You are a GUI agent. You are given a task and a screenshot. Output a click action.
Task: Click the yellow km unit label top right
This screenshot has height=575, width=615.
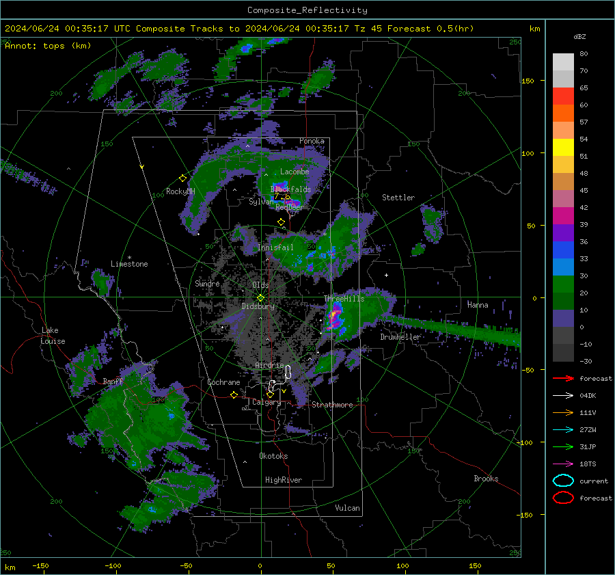point(534,29)
